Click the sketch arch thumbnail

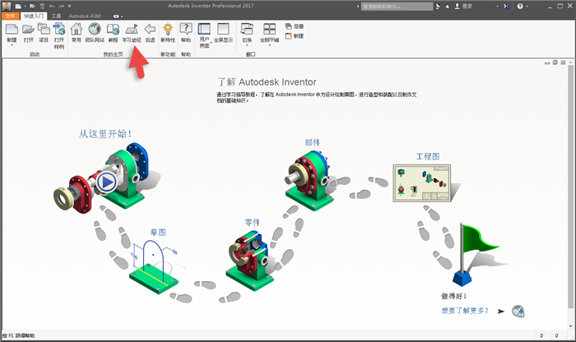(x=155, y=266)
